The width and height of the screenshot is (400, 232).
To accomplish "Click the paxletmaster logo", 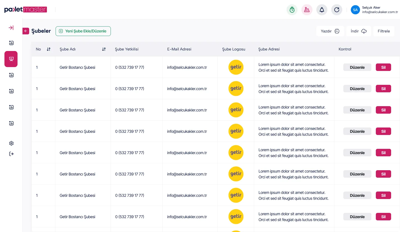I will click(26, 10).
